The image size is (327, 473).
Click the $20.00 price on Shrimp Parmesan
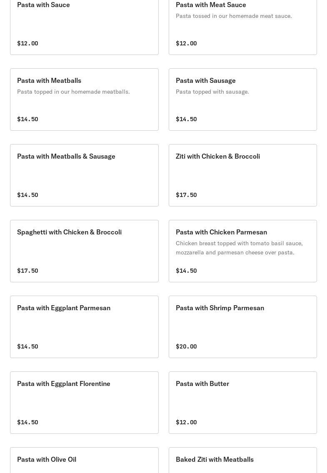[x=186, y=346]
